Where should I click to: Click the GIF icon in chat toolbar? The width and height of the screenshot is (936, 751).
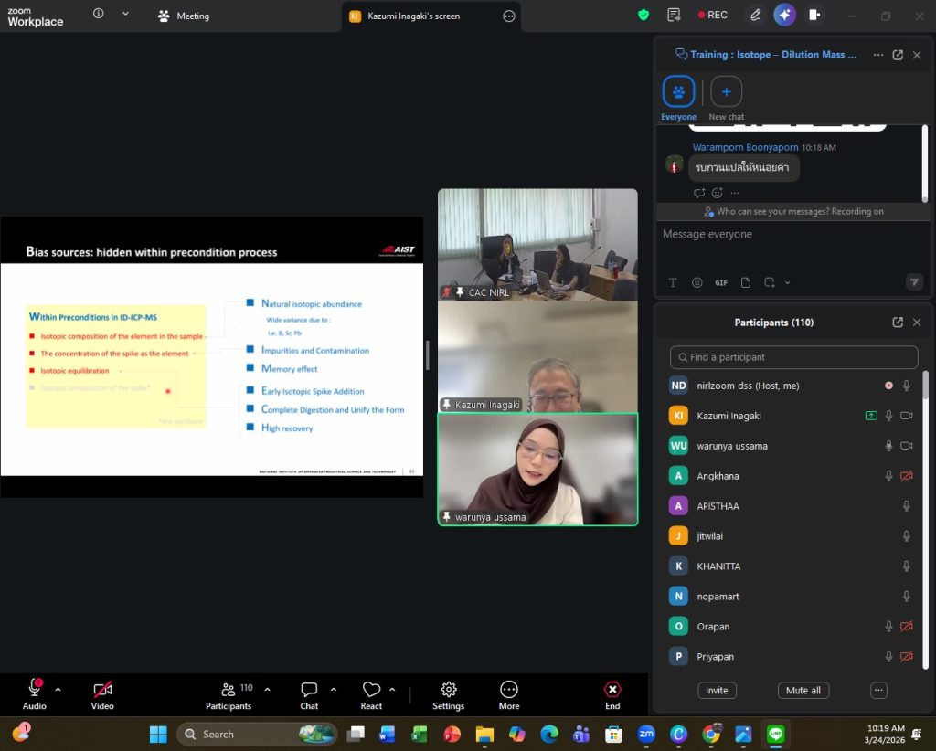(x=721, y=282)
